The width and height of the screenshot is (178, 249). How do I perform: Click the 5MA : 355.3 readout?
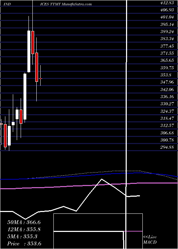click(22, 237)
